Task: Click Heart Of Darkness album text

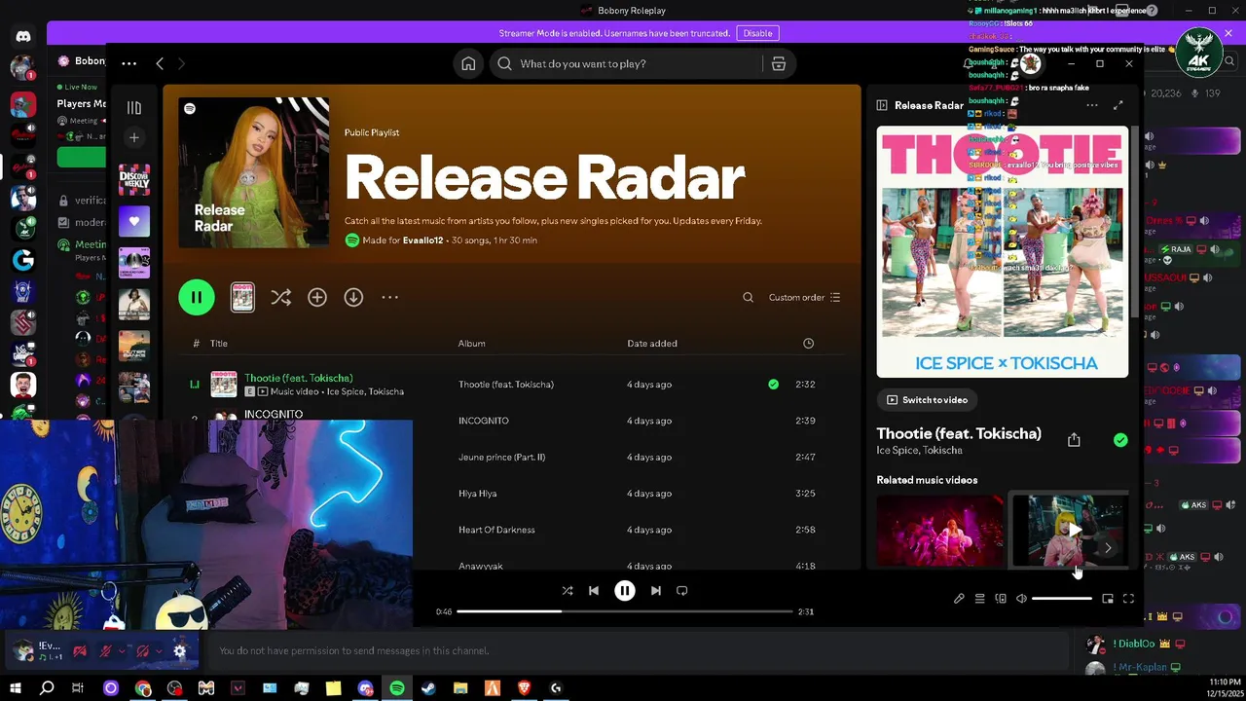Action: 496,530
